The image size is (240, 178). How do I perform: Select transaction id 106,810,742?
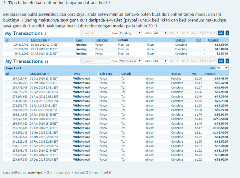click(x=21, y=45)
